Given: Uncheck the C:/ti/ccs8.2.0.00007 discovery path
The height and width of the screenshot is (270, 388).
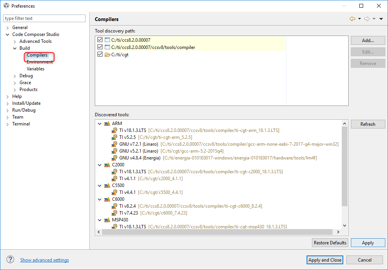Looking at the screenshot, I should click(x=100, y=40).
